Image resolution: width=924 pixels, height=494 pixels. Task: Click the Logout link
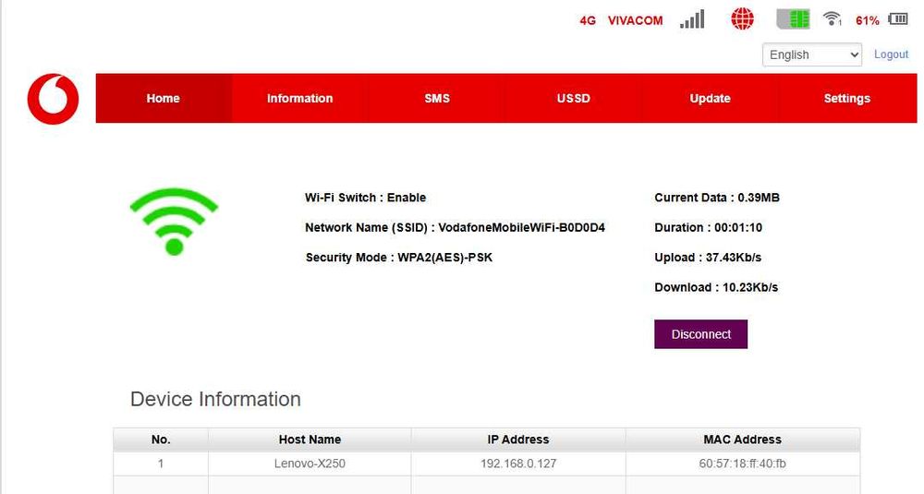(x=891, y=54)
